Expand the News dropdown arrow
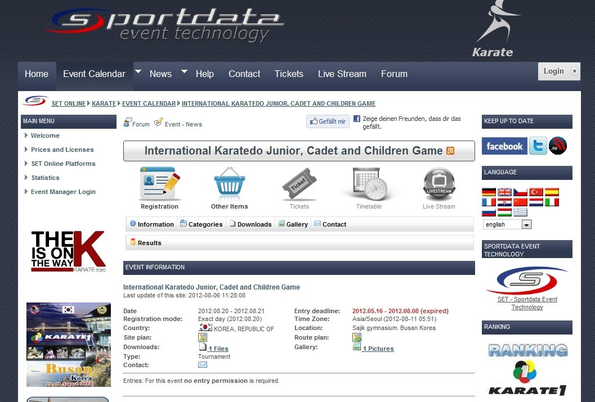Screen dimensions: 595x402 (x=185, y=71)
